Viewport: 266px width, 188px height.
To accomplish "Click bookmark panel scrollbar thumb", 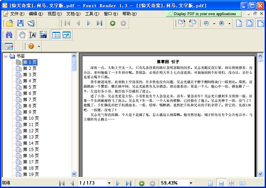I will pos(74,65).
